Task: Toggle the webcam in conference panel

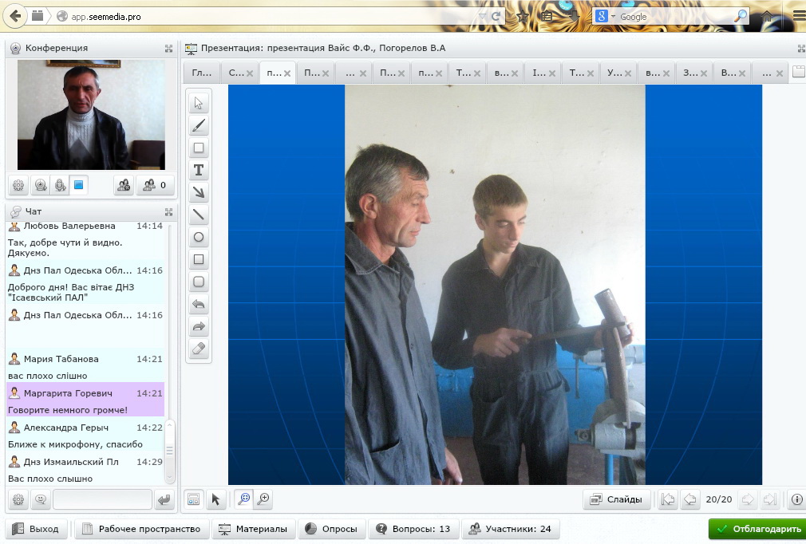Action: (x=40, y=186)
